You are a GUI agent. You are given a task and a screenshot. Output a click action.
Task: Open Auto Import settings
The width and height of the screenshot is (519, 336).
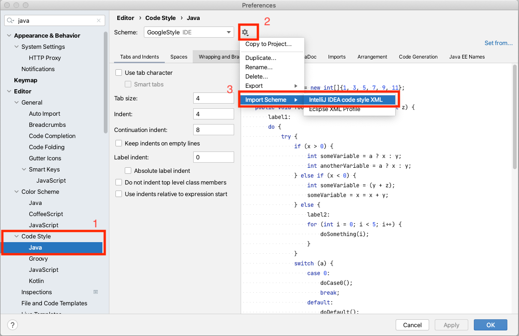[x=44, y=114]
